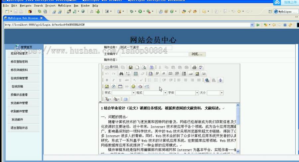Click the 浏览... browse button

pos(197,54)
